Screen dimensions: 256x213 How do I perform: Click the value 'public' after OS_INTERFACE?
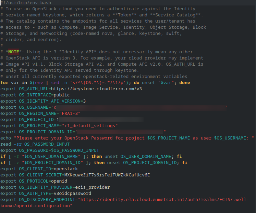(x=62, y=95)
